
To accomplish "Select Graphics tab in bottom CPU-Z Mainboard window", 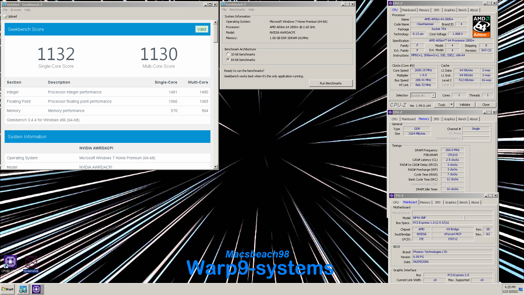I will (x=451, y=202).
